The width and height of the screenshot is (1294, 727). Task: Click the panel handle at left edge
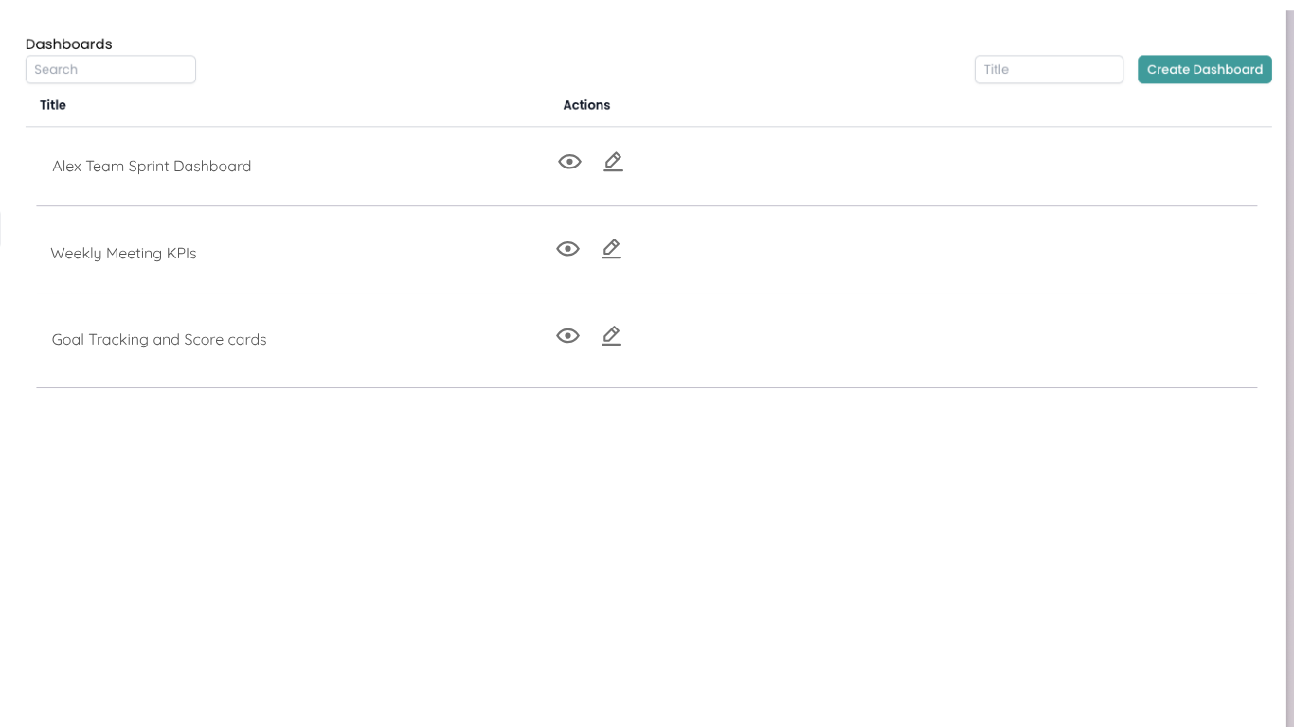coord(1,229)
